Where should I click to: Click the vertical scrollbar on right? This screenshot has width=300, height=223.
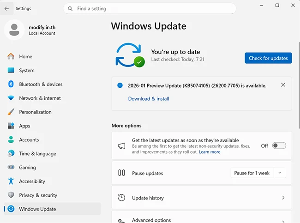point(299,85)
